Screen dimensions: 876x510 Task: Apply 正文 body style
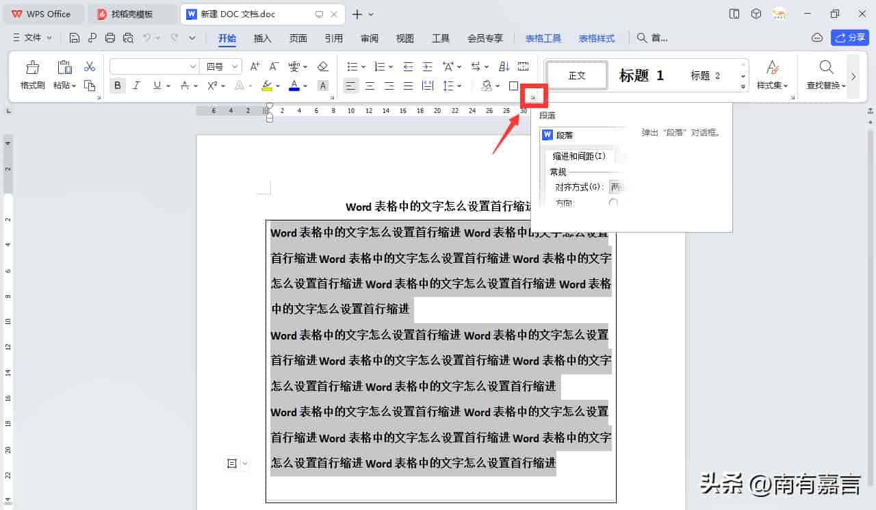577,75
